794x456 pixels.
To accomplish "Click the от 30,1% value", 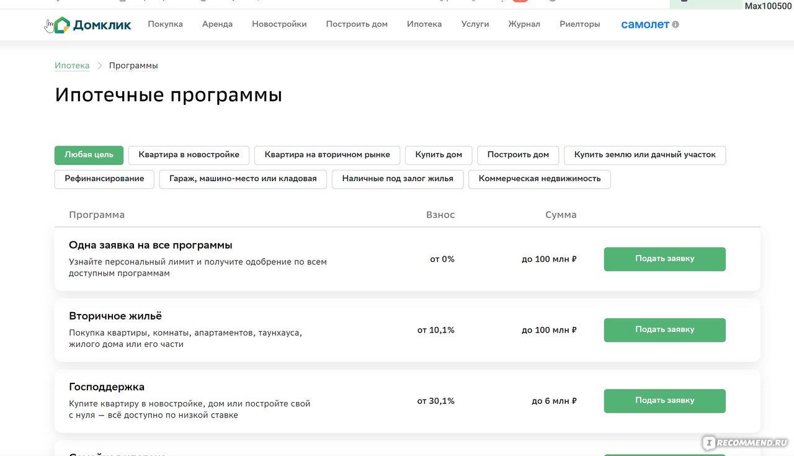I will tap(436, 401).
